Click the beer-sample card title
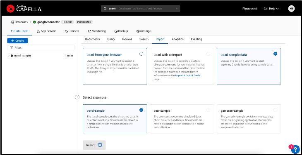 coord(162,111)
